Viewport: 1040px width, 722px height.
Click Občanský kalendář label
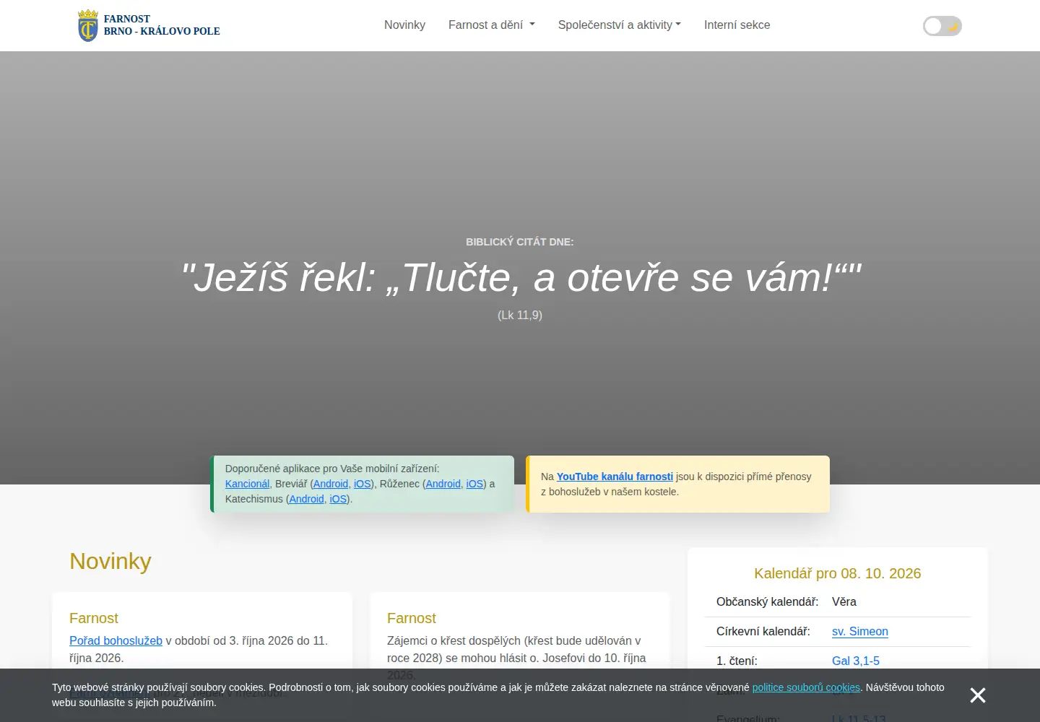point(768,601)
